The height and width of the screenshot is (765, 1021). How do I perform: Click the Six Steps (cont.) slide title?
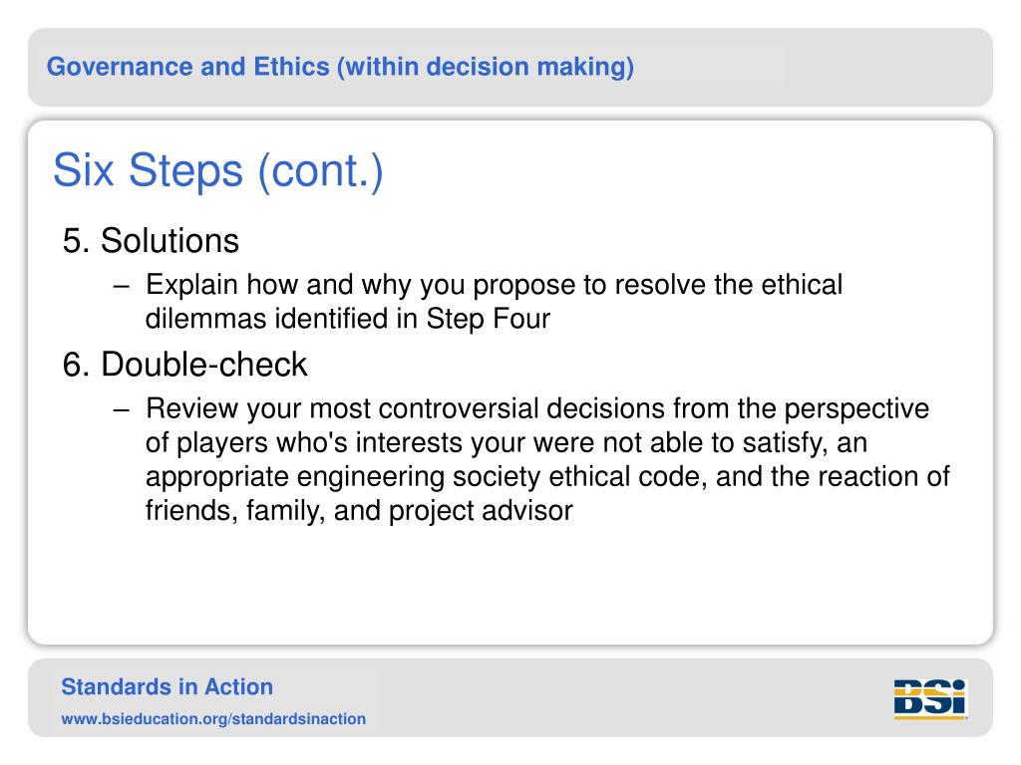218,171
